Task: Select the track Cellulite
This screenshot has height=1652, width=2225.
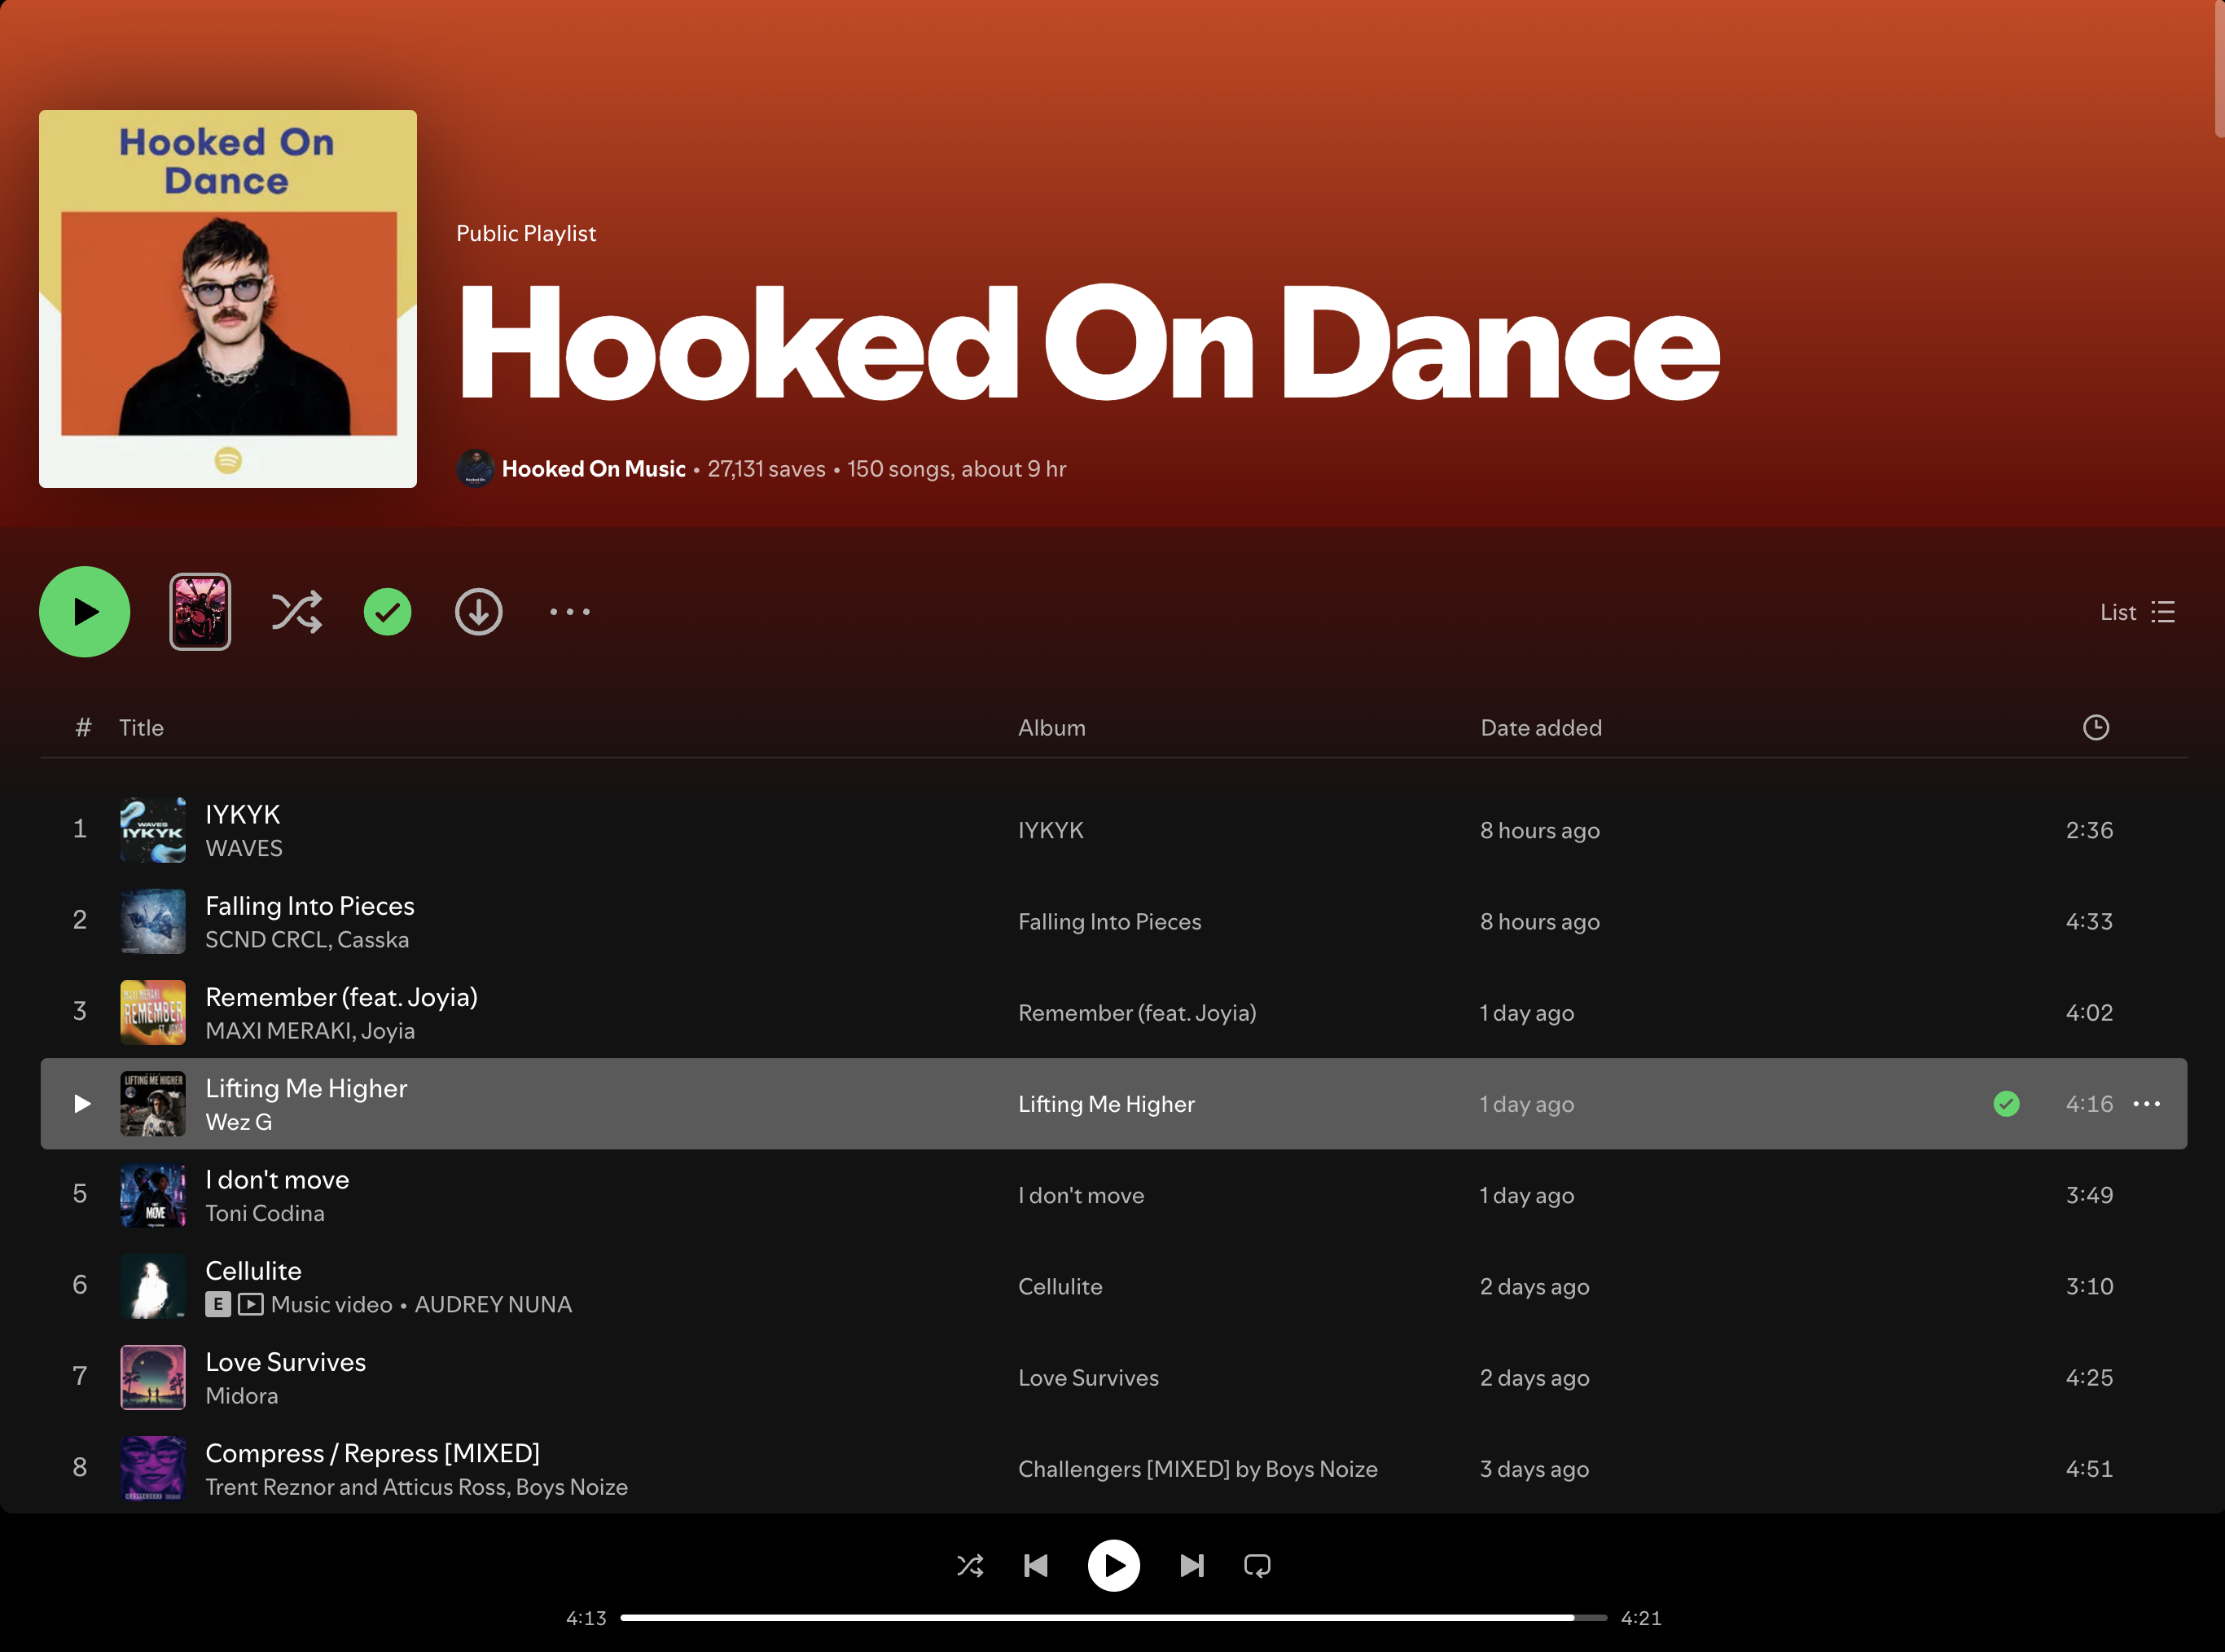Action: pyautogui.click(x=253, y=1271)
